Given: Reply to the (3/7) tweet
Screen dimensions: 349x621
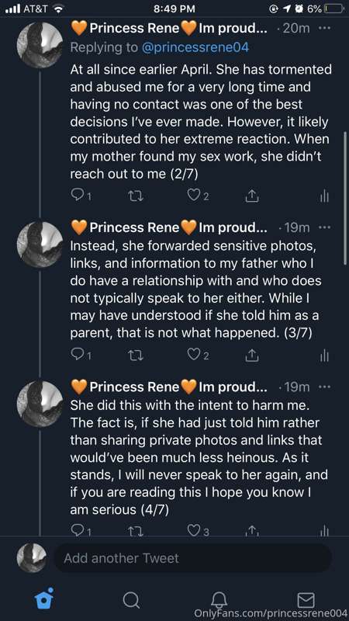Looking at the screenshot, I should click(x=76, y=355).
